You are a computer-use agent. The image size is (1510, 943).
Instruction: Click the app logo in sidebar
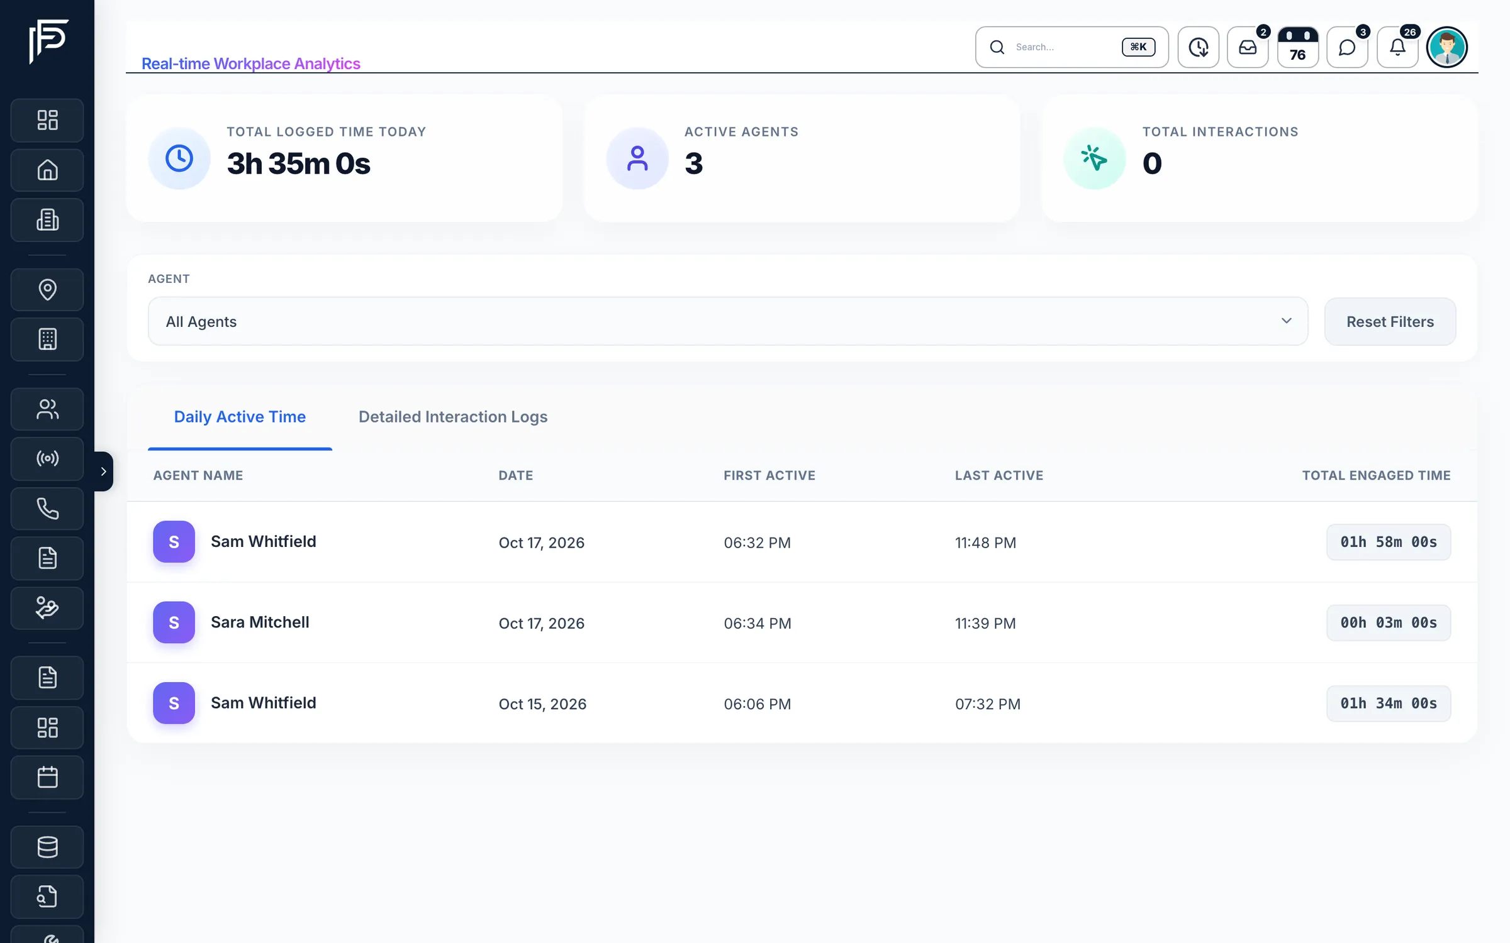coord(48,41)
